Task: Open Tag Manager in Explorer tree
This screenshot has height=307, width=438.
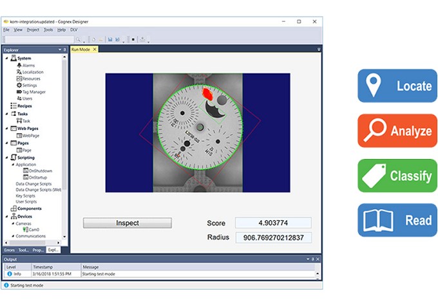Action: pos(33,91)
